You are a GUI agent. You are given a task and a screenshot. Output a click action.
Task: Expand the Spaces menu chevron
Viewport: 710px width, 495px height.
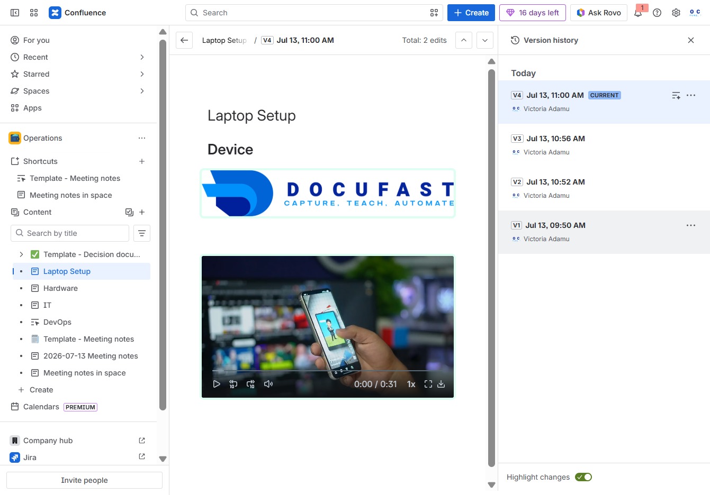(142, 91)
